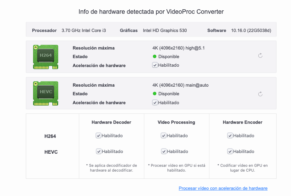Toggle HEVC Hardware Encoder checkbox
The height and width of the screenshot is (196, 291).
(230, 151)
